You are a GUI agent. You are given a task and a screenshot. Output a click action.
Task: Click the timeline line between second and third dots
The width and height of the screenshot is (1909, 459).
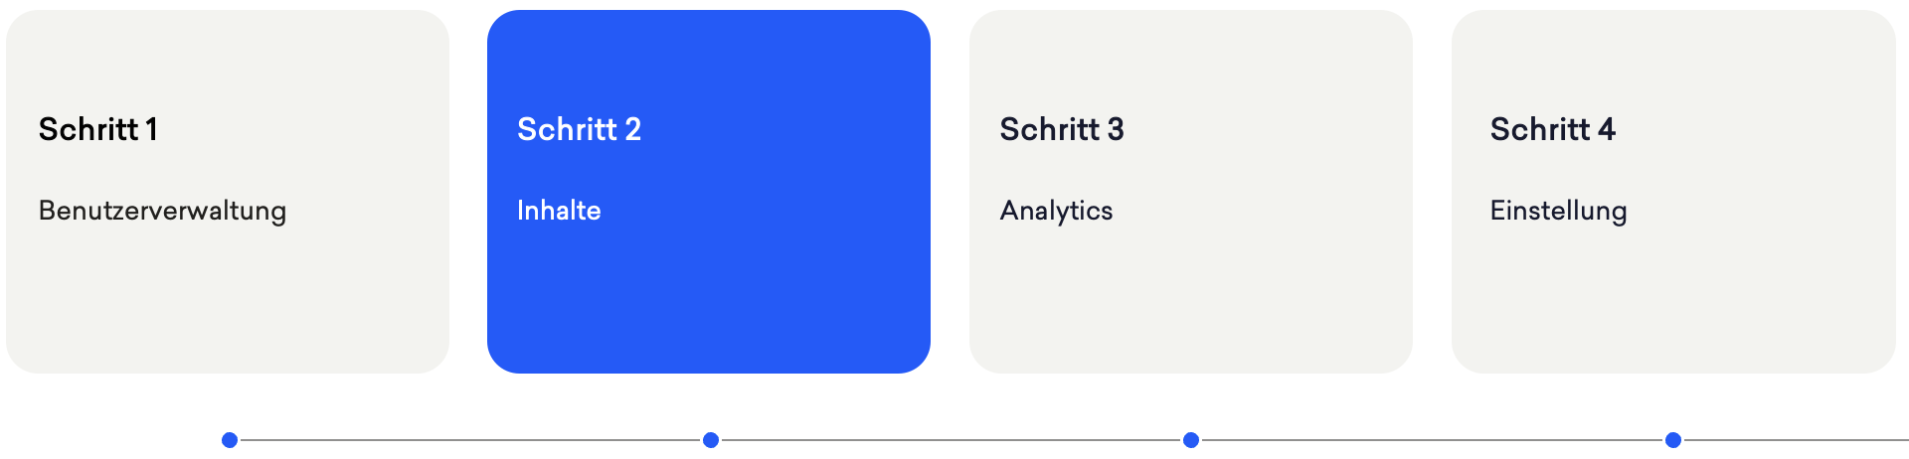[951, 440]
